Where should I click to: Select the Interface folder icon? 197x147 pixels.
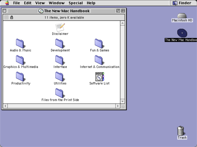pos(59,60)
